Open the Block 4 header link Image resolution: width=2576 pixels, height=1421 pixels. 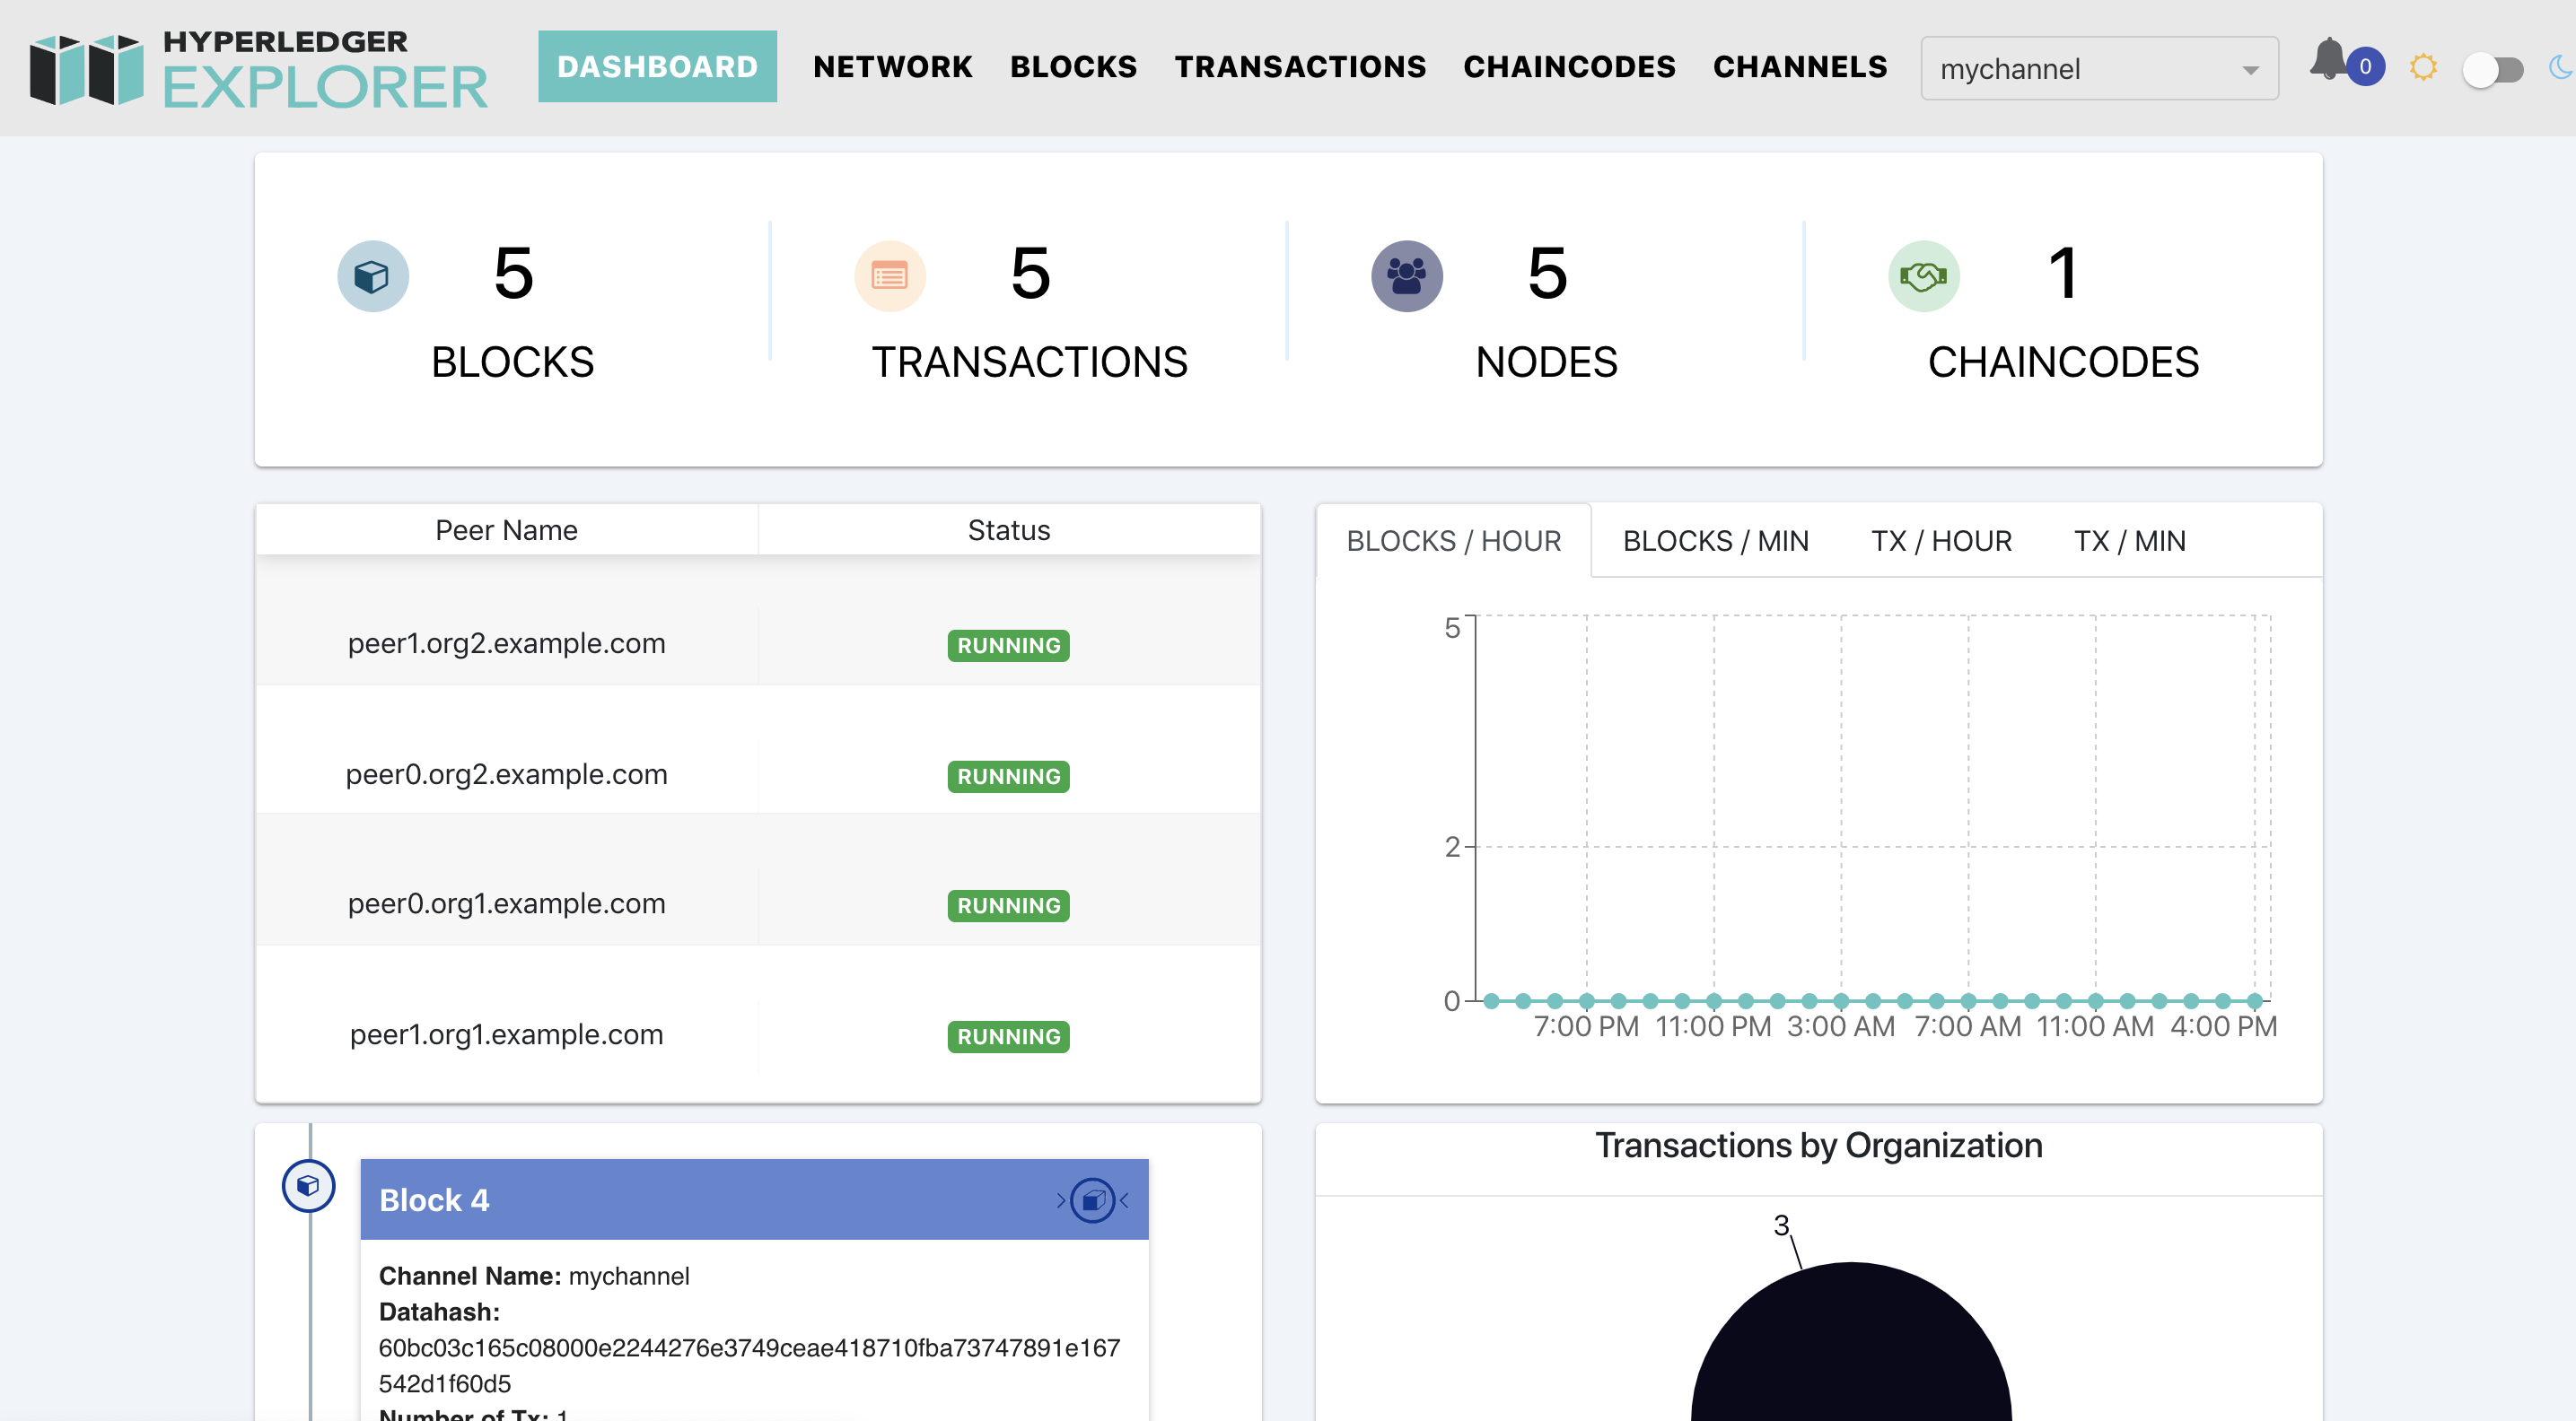pos(434,1199)
